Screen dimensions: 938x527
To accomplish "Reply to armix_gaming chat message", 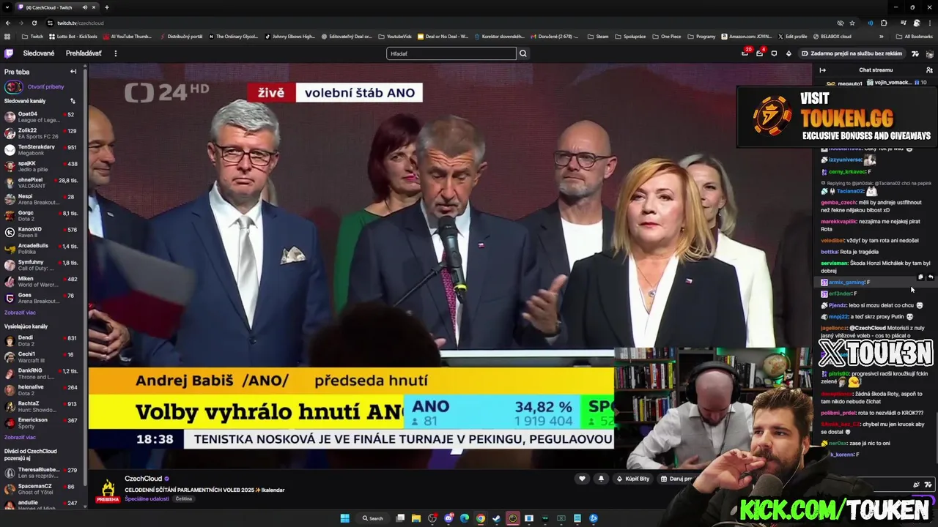I will click(x=930, y=277).
